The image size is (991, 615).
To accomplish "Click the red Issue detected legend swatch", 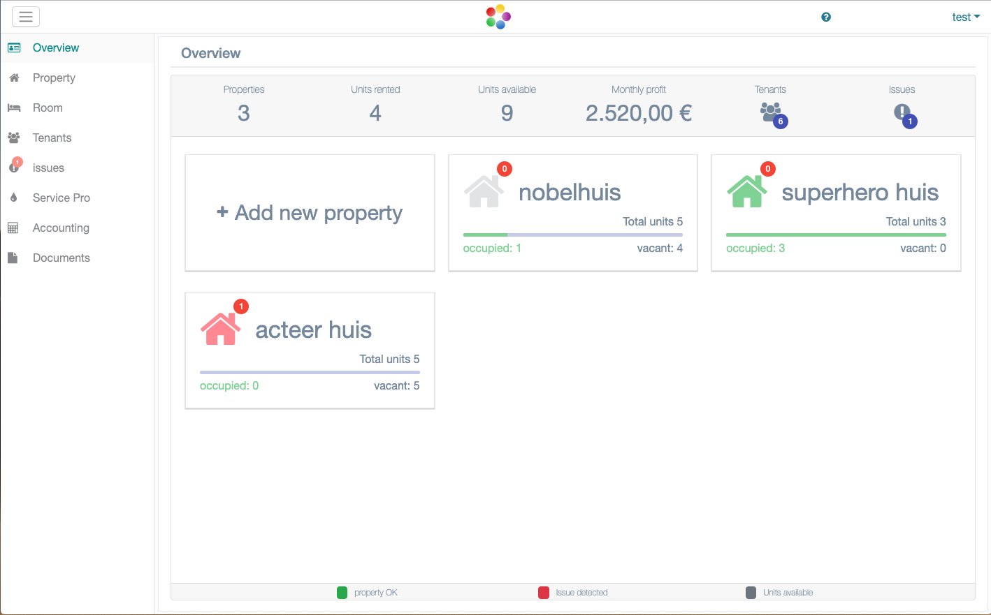I will click(x=544, y=593).
